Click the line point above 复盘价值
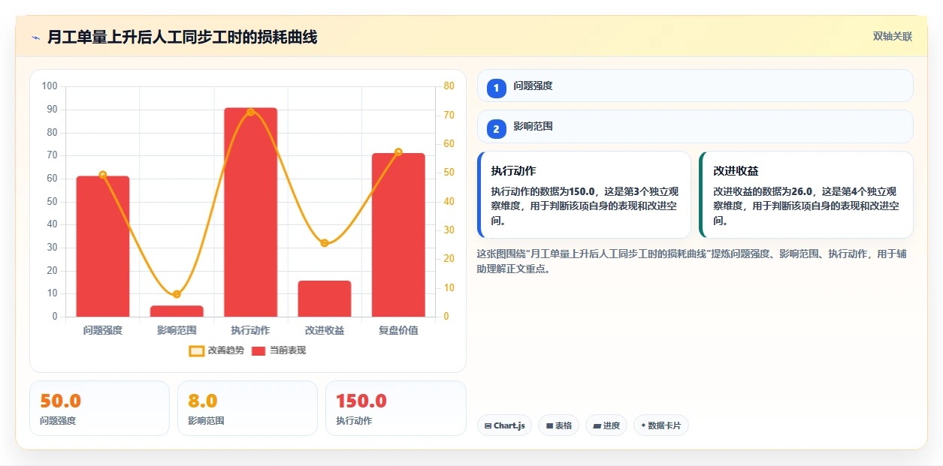 pyautogui.click(x=398, y=152)
